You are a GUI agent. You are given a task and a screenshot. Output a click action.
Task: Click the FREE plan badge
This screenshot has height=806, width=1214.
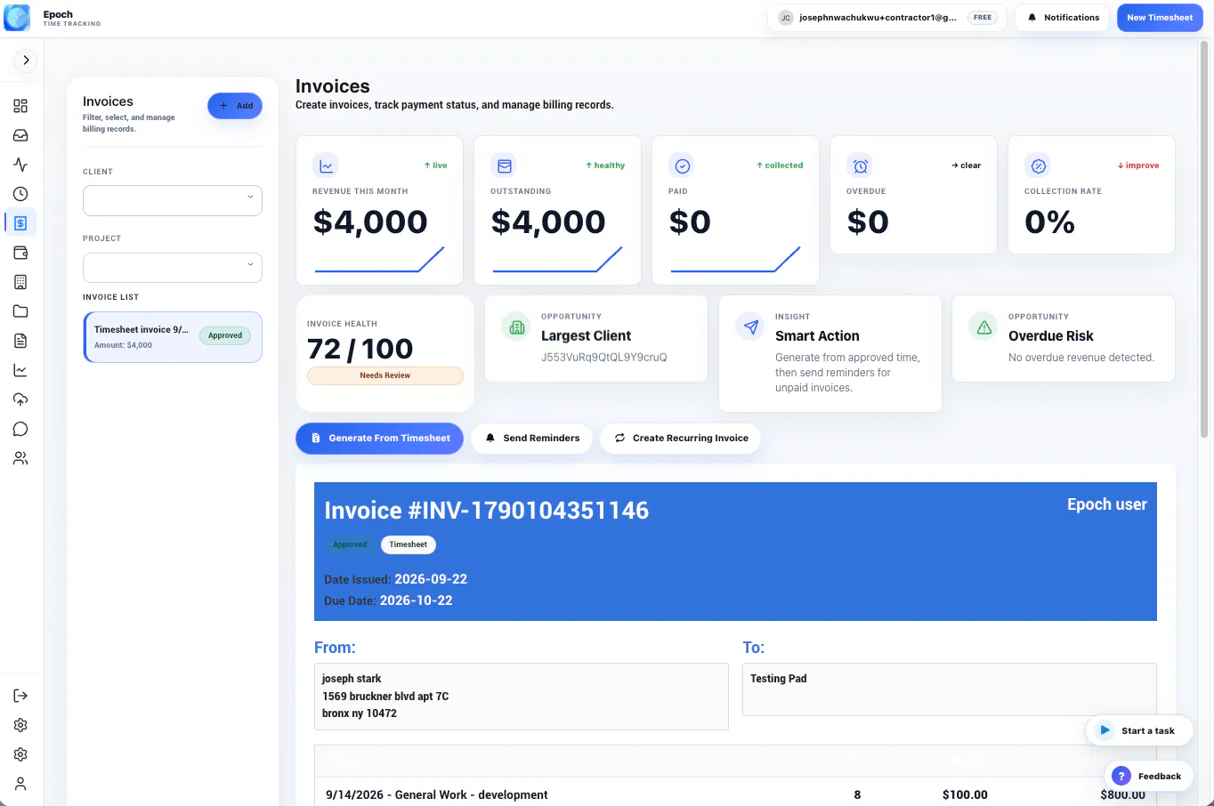pyautogui.click(x=983, y=18)
